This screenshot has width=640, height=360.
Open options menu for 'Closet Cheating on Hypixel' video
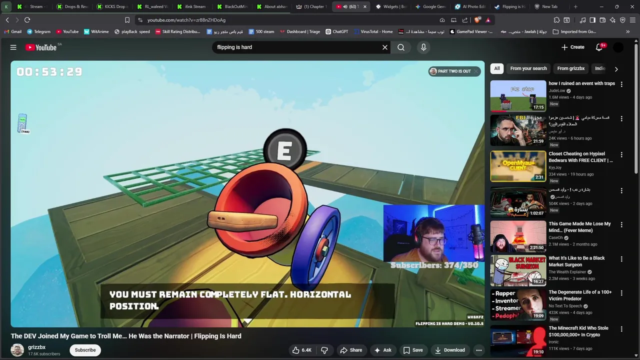[x=621, y=155]
